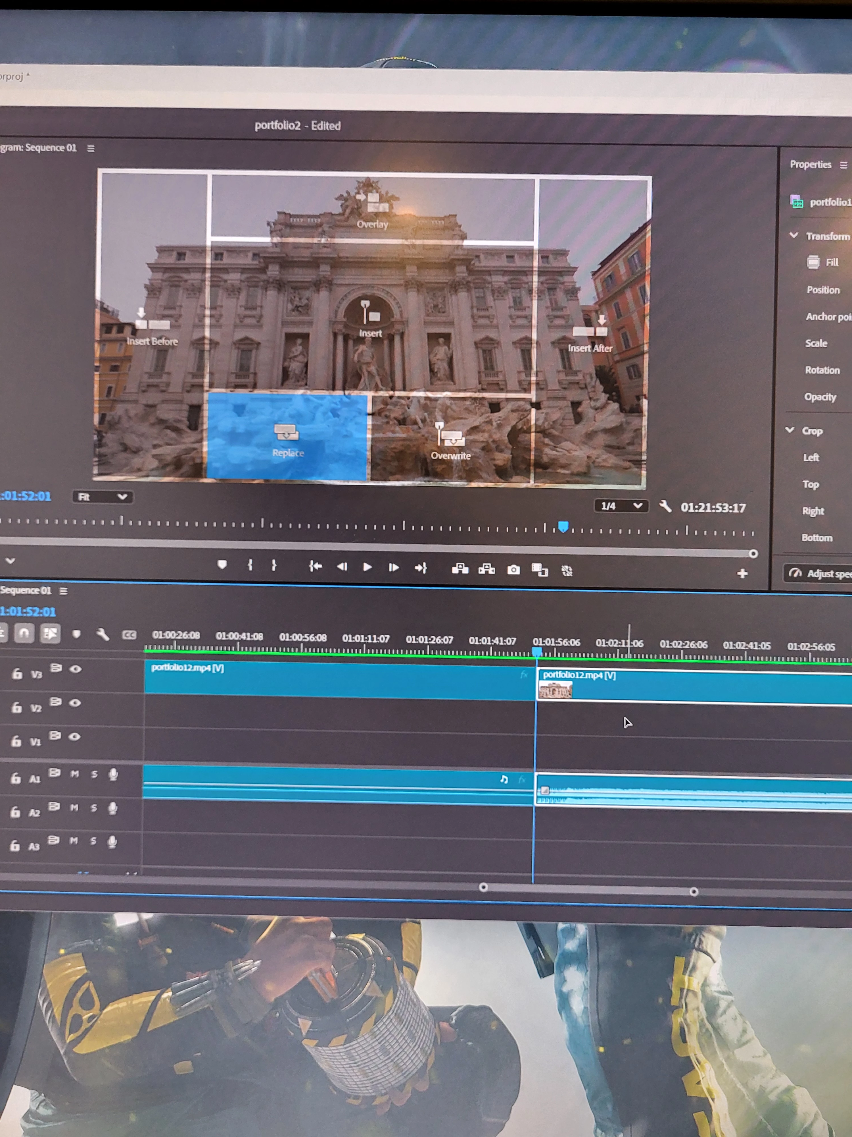
Task: Open the Fit zoom level dropdown
Action: click(x=102, y=497)
